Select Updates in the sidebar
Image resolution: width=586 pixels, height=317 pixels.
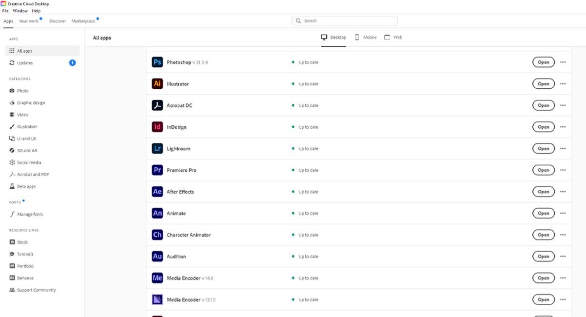24,63
